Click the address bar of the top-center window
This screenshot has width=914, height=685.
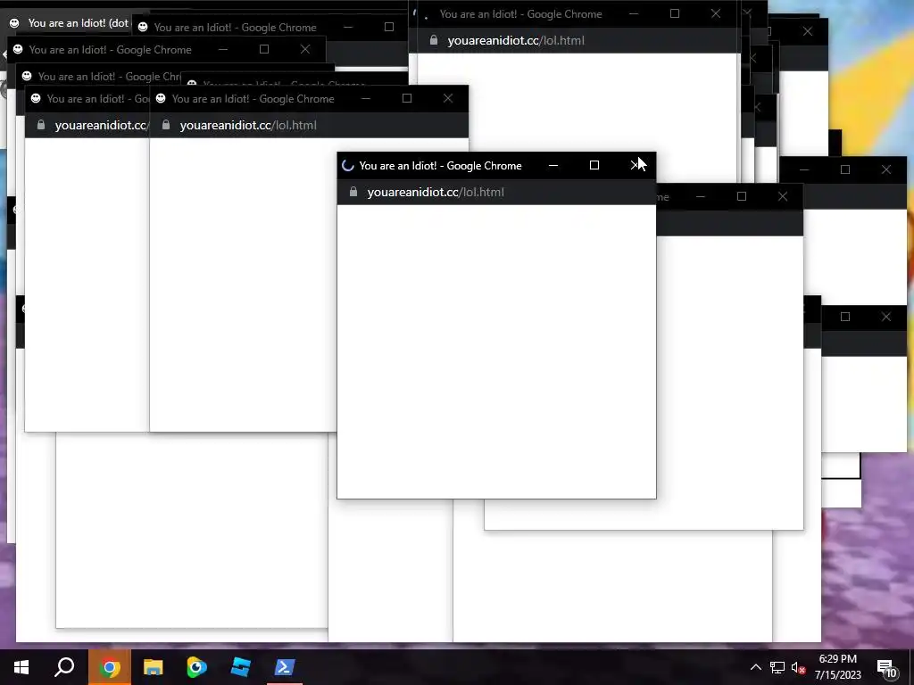click(516, 41)
